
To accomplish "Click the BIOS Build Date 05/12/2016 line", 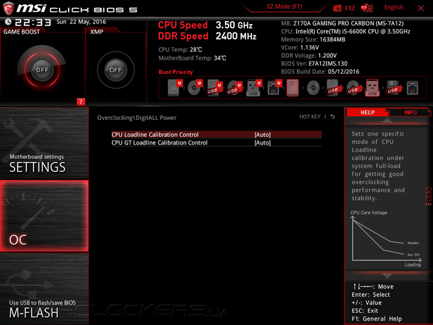I will [x=320, y=72].
